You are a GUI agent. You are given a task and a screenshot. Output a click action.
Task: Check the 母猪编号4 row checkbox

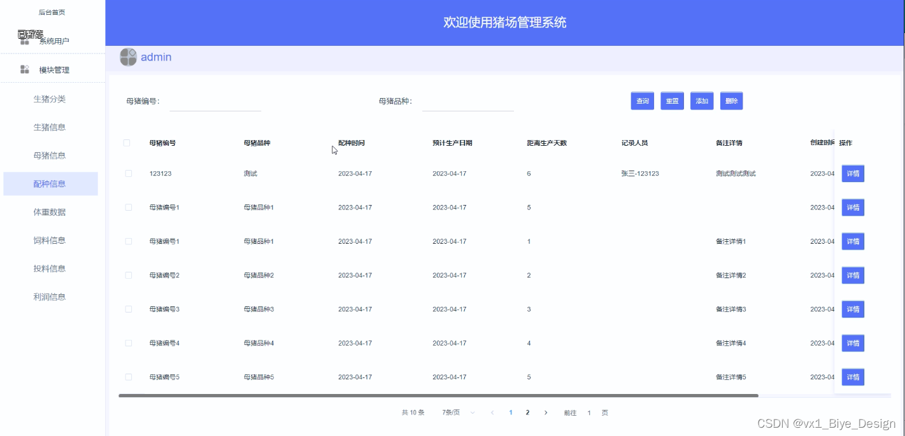point(129,343)
